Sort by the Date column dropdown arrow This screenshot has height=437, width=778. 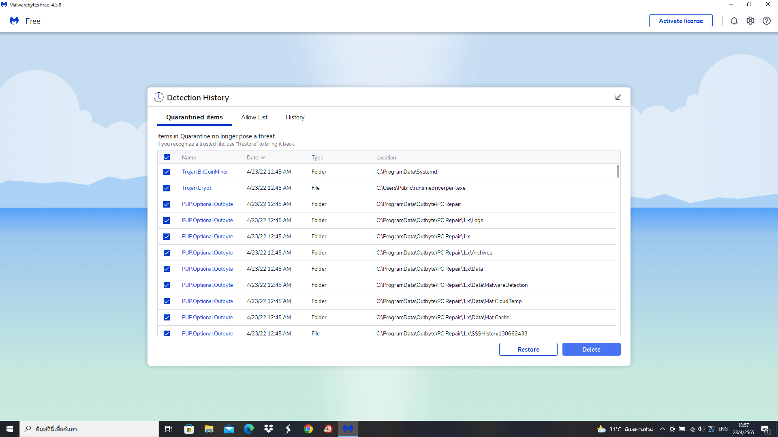[263, 158]
